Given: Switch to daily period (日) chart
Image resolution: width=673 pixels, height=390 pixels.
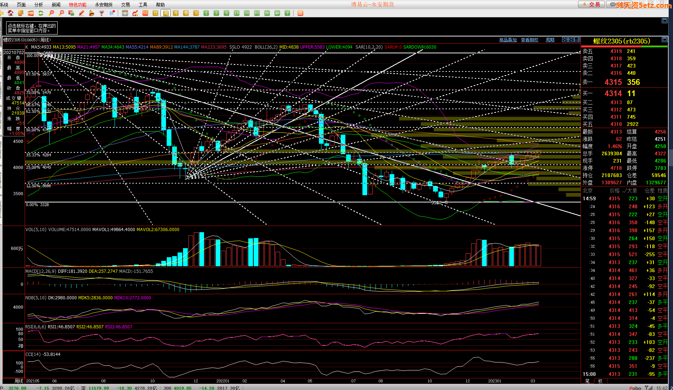Looking at the screenshot, I should point(155,13).
